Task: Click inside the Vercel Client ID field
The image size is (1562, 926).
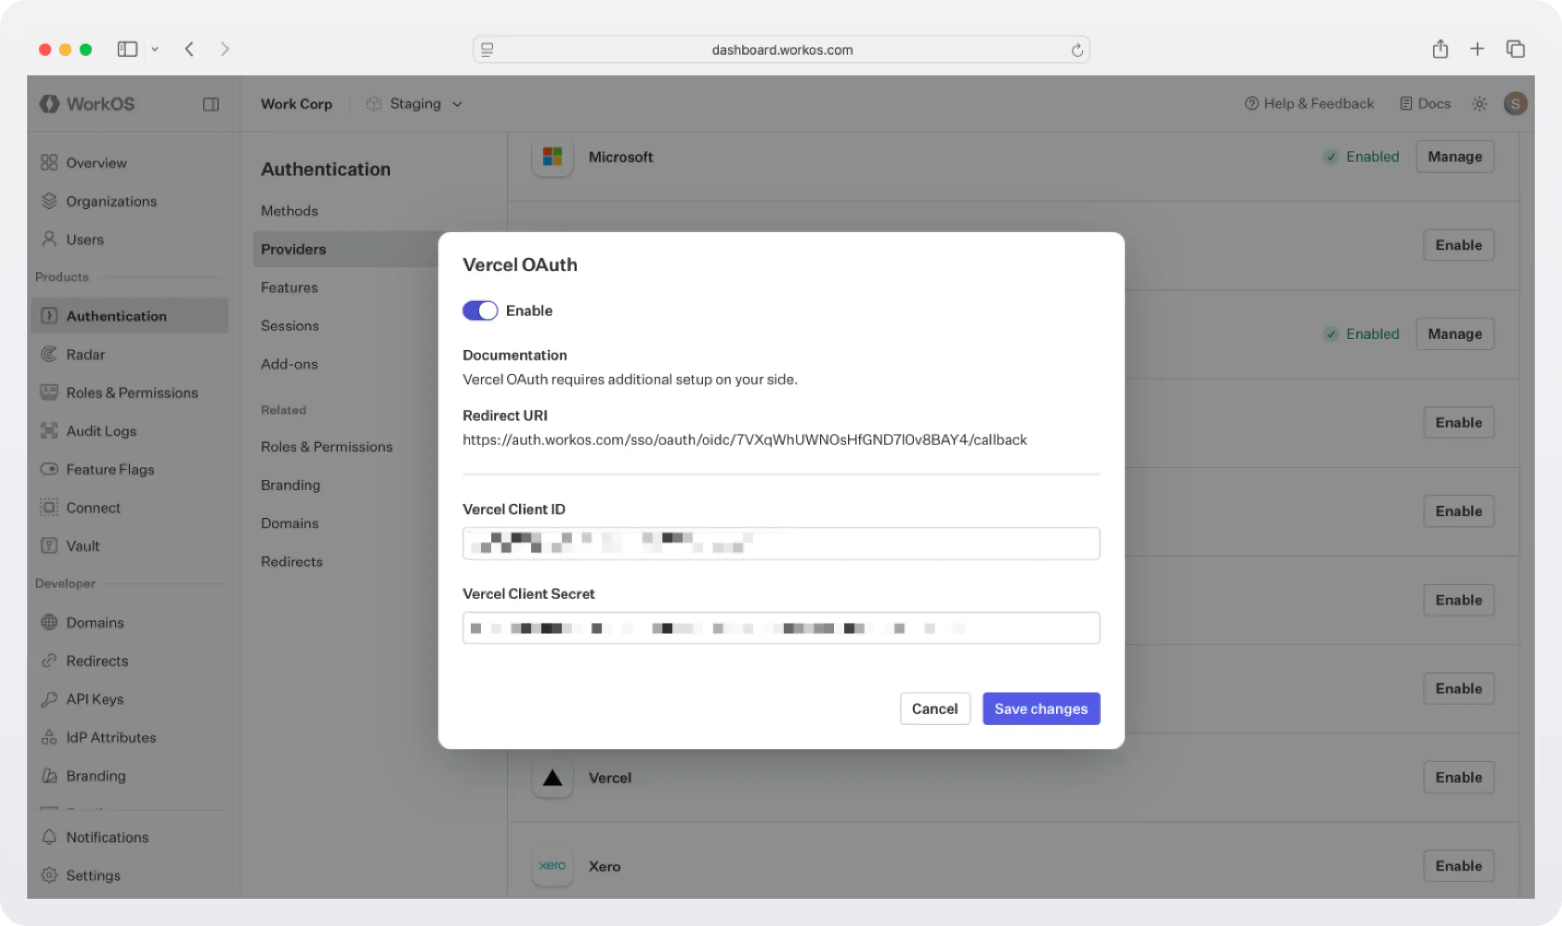Action: (x=780, y=542)
